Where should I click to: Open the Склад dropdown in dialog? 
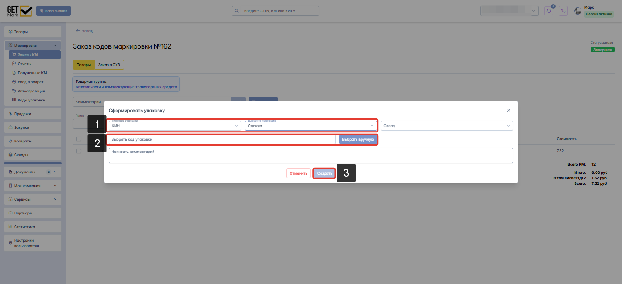pyautogui.click(x=447, y=126)
